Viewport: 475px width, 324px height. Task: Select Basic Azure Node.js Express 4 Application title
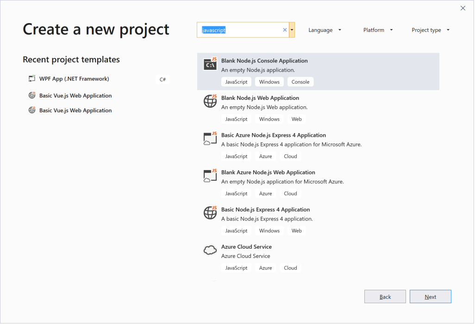point(274,135)
